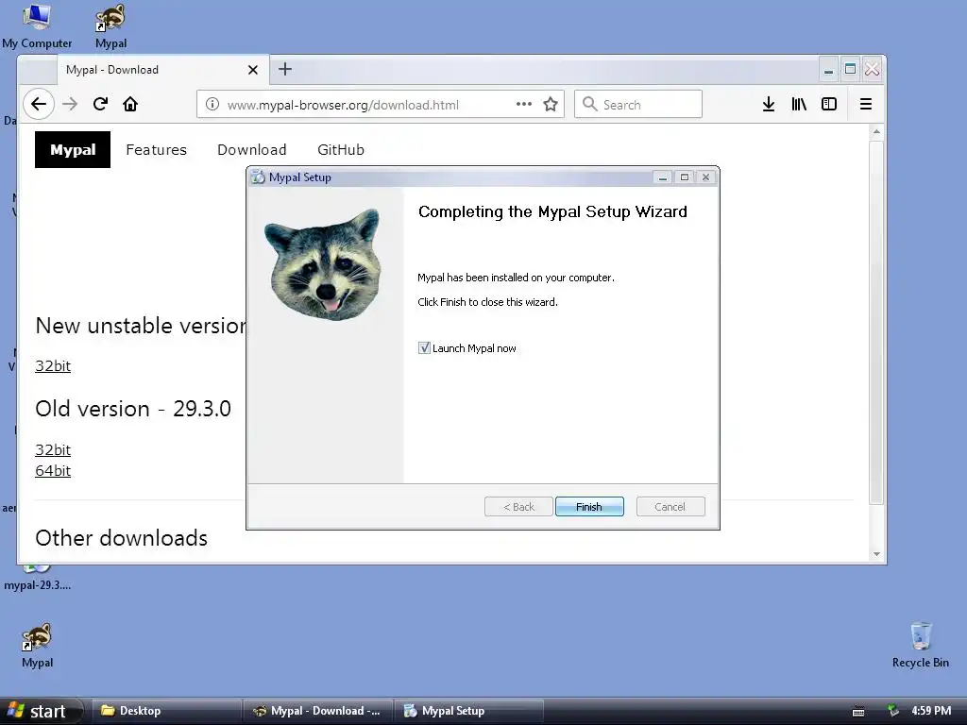The image size is (967, 725).
Task: Click the browser Search field
Action: coord(638,104)
